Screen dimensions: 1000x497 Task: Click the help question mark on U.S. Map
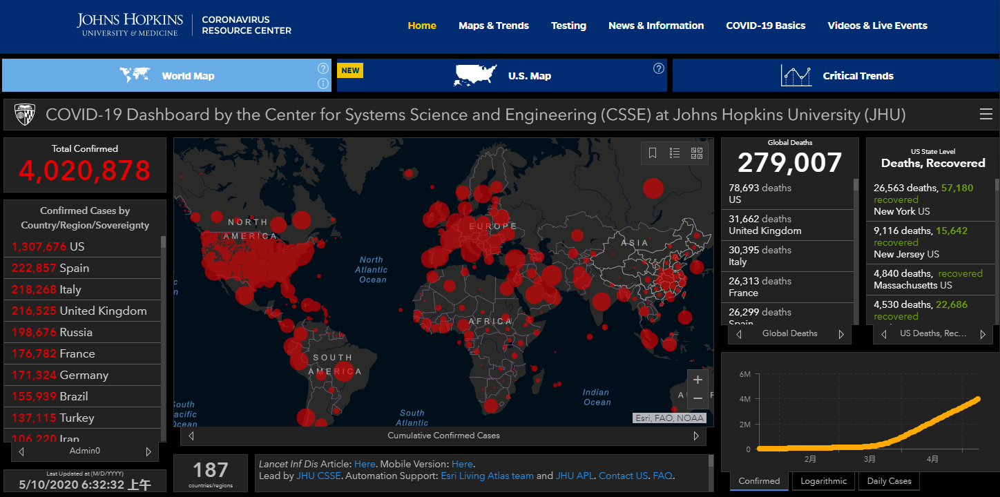click(659, 68)
